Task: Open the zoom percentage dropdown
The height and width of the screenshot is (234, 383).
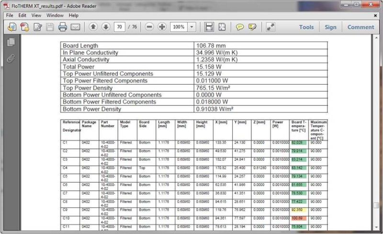Action: pyautogui.click(x=192, y=27)
